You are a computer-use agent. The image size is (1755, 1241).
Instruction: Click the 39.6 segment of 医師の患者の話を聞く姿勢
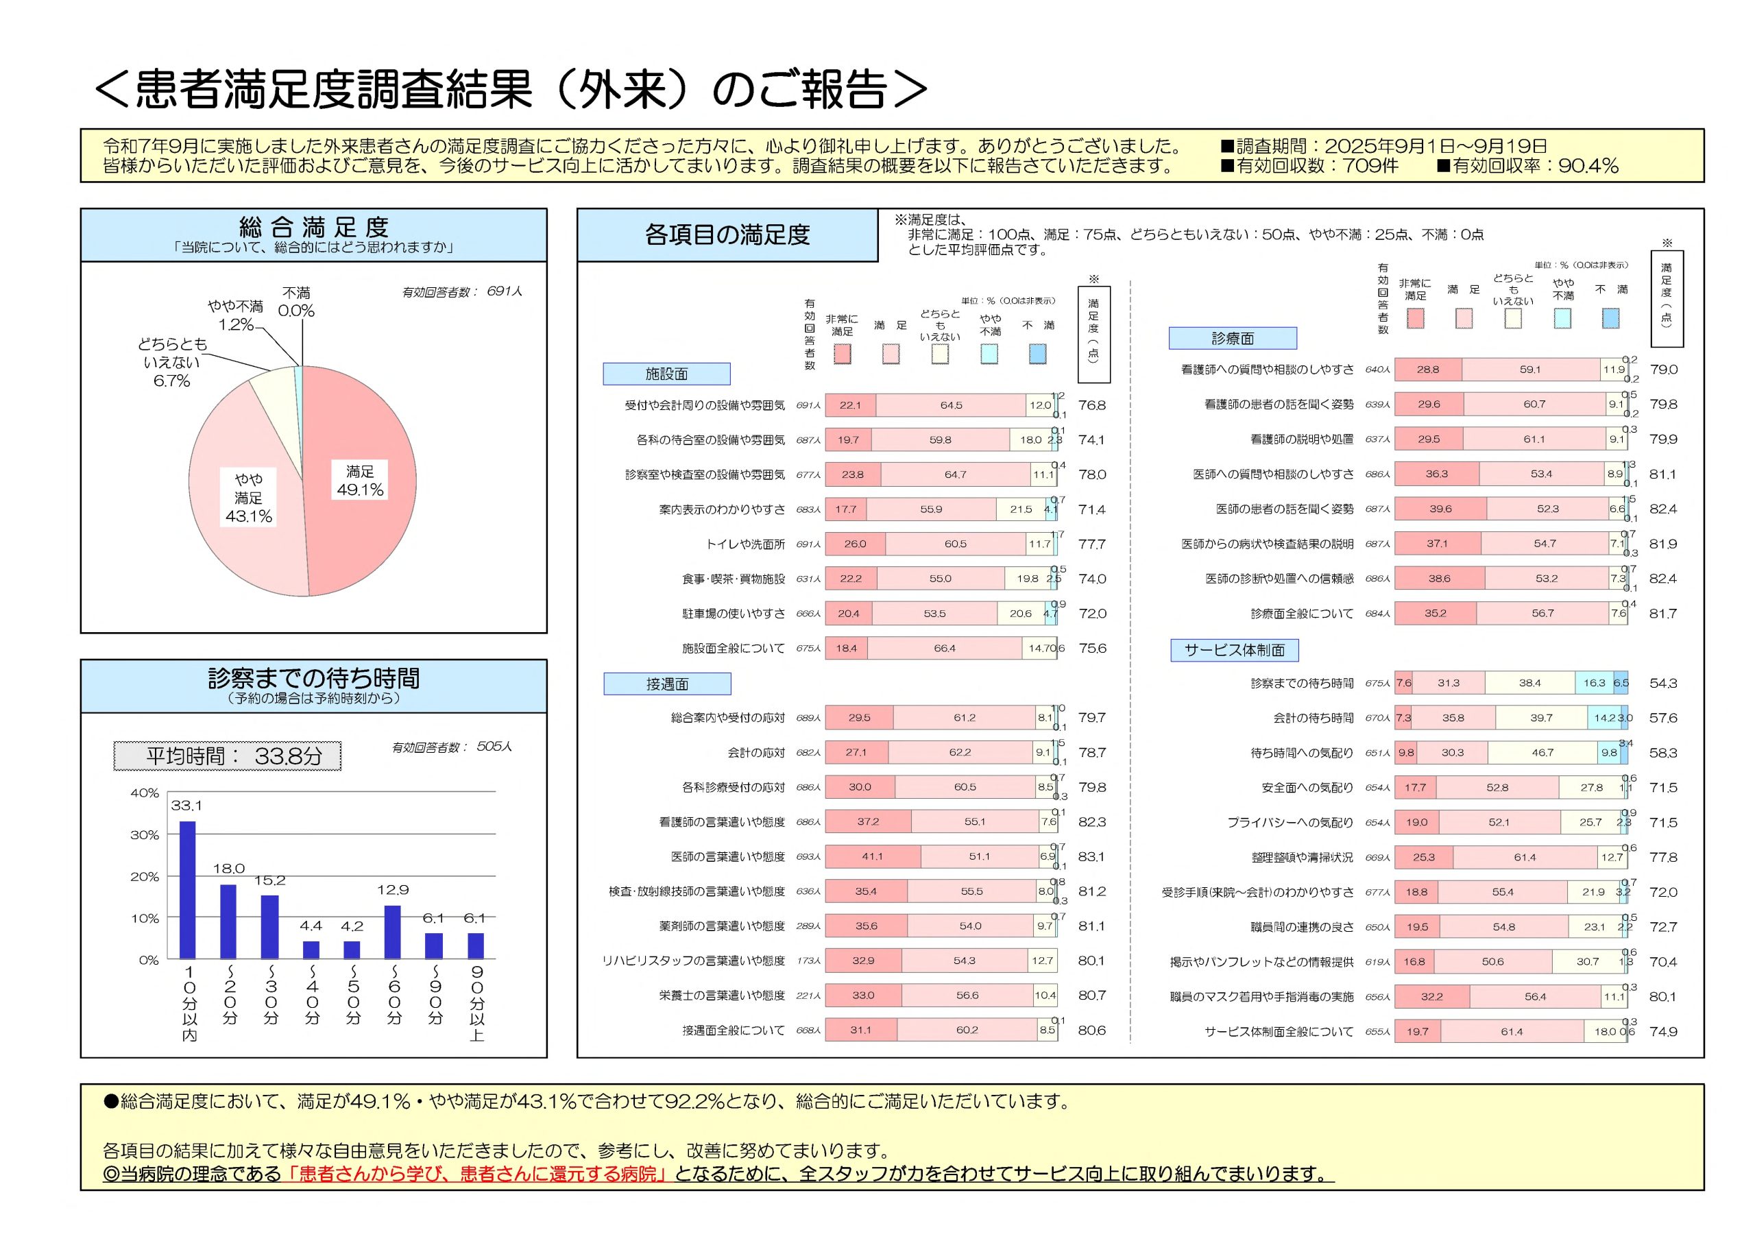tap(1440, 509)
